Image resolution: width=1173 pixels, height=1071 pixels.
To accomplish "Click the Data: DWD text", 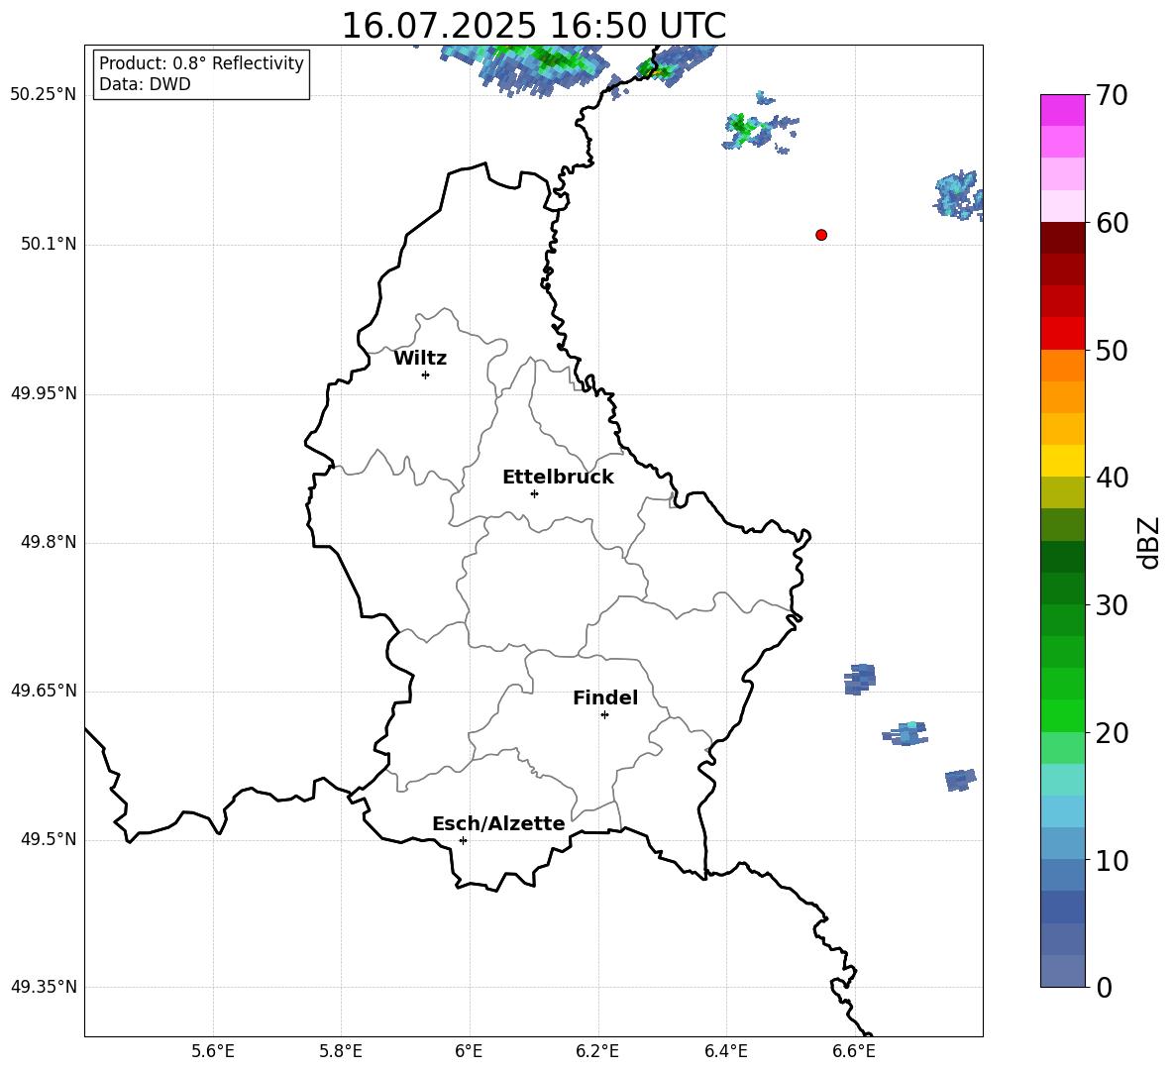I will pyautogui.click(x=145, y=84).
